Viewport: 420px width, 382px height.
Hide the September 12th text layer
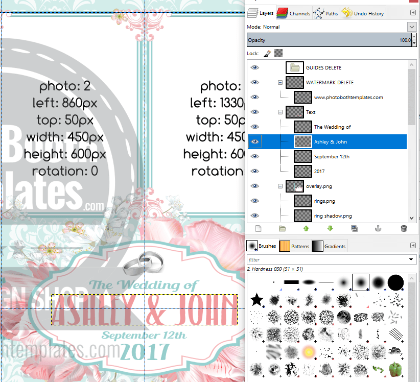[255, 156]
